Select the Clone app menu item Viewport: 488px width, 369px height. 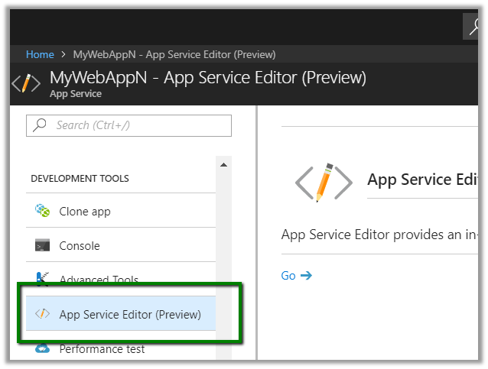point(84,211)
